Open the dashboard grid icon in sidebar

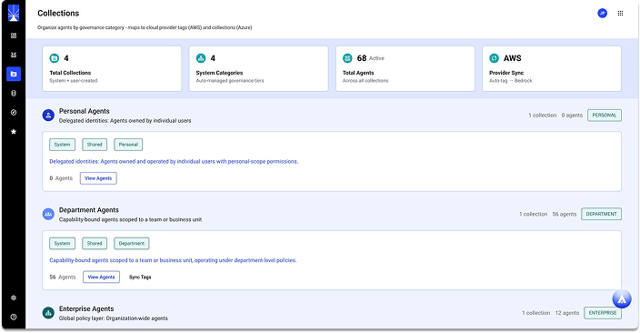tap(14, 35)
